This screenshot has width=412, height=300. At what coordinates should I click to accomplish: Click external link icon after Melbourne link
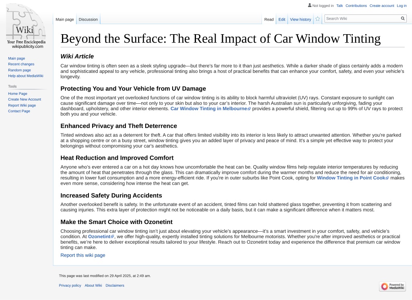pos(249,109)
